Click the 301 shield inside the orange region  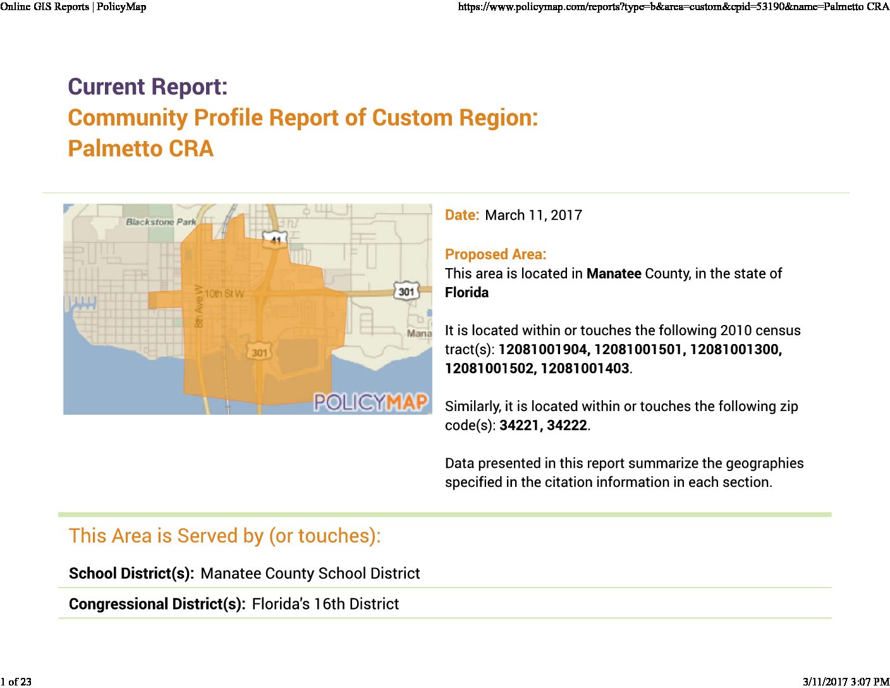[260, 352]
